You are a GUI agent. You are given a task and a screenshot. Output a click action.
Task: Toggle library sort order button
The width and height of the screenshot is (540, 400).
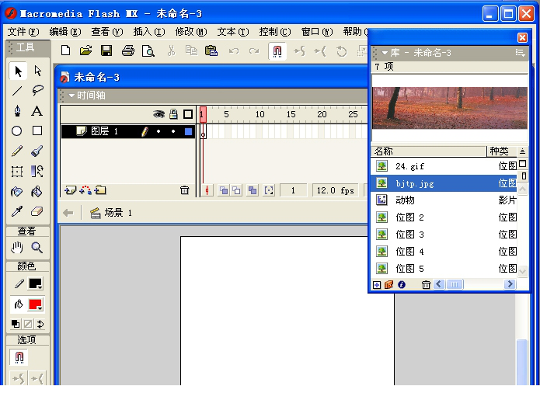point(522,151)
